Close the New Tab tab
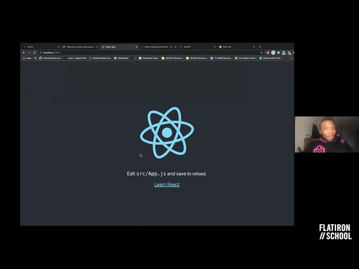 [x=254, y=47]
